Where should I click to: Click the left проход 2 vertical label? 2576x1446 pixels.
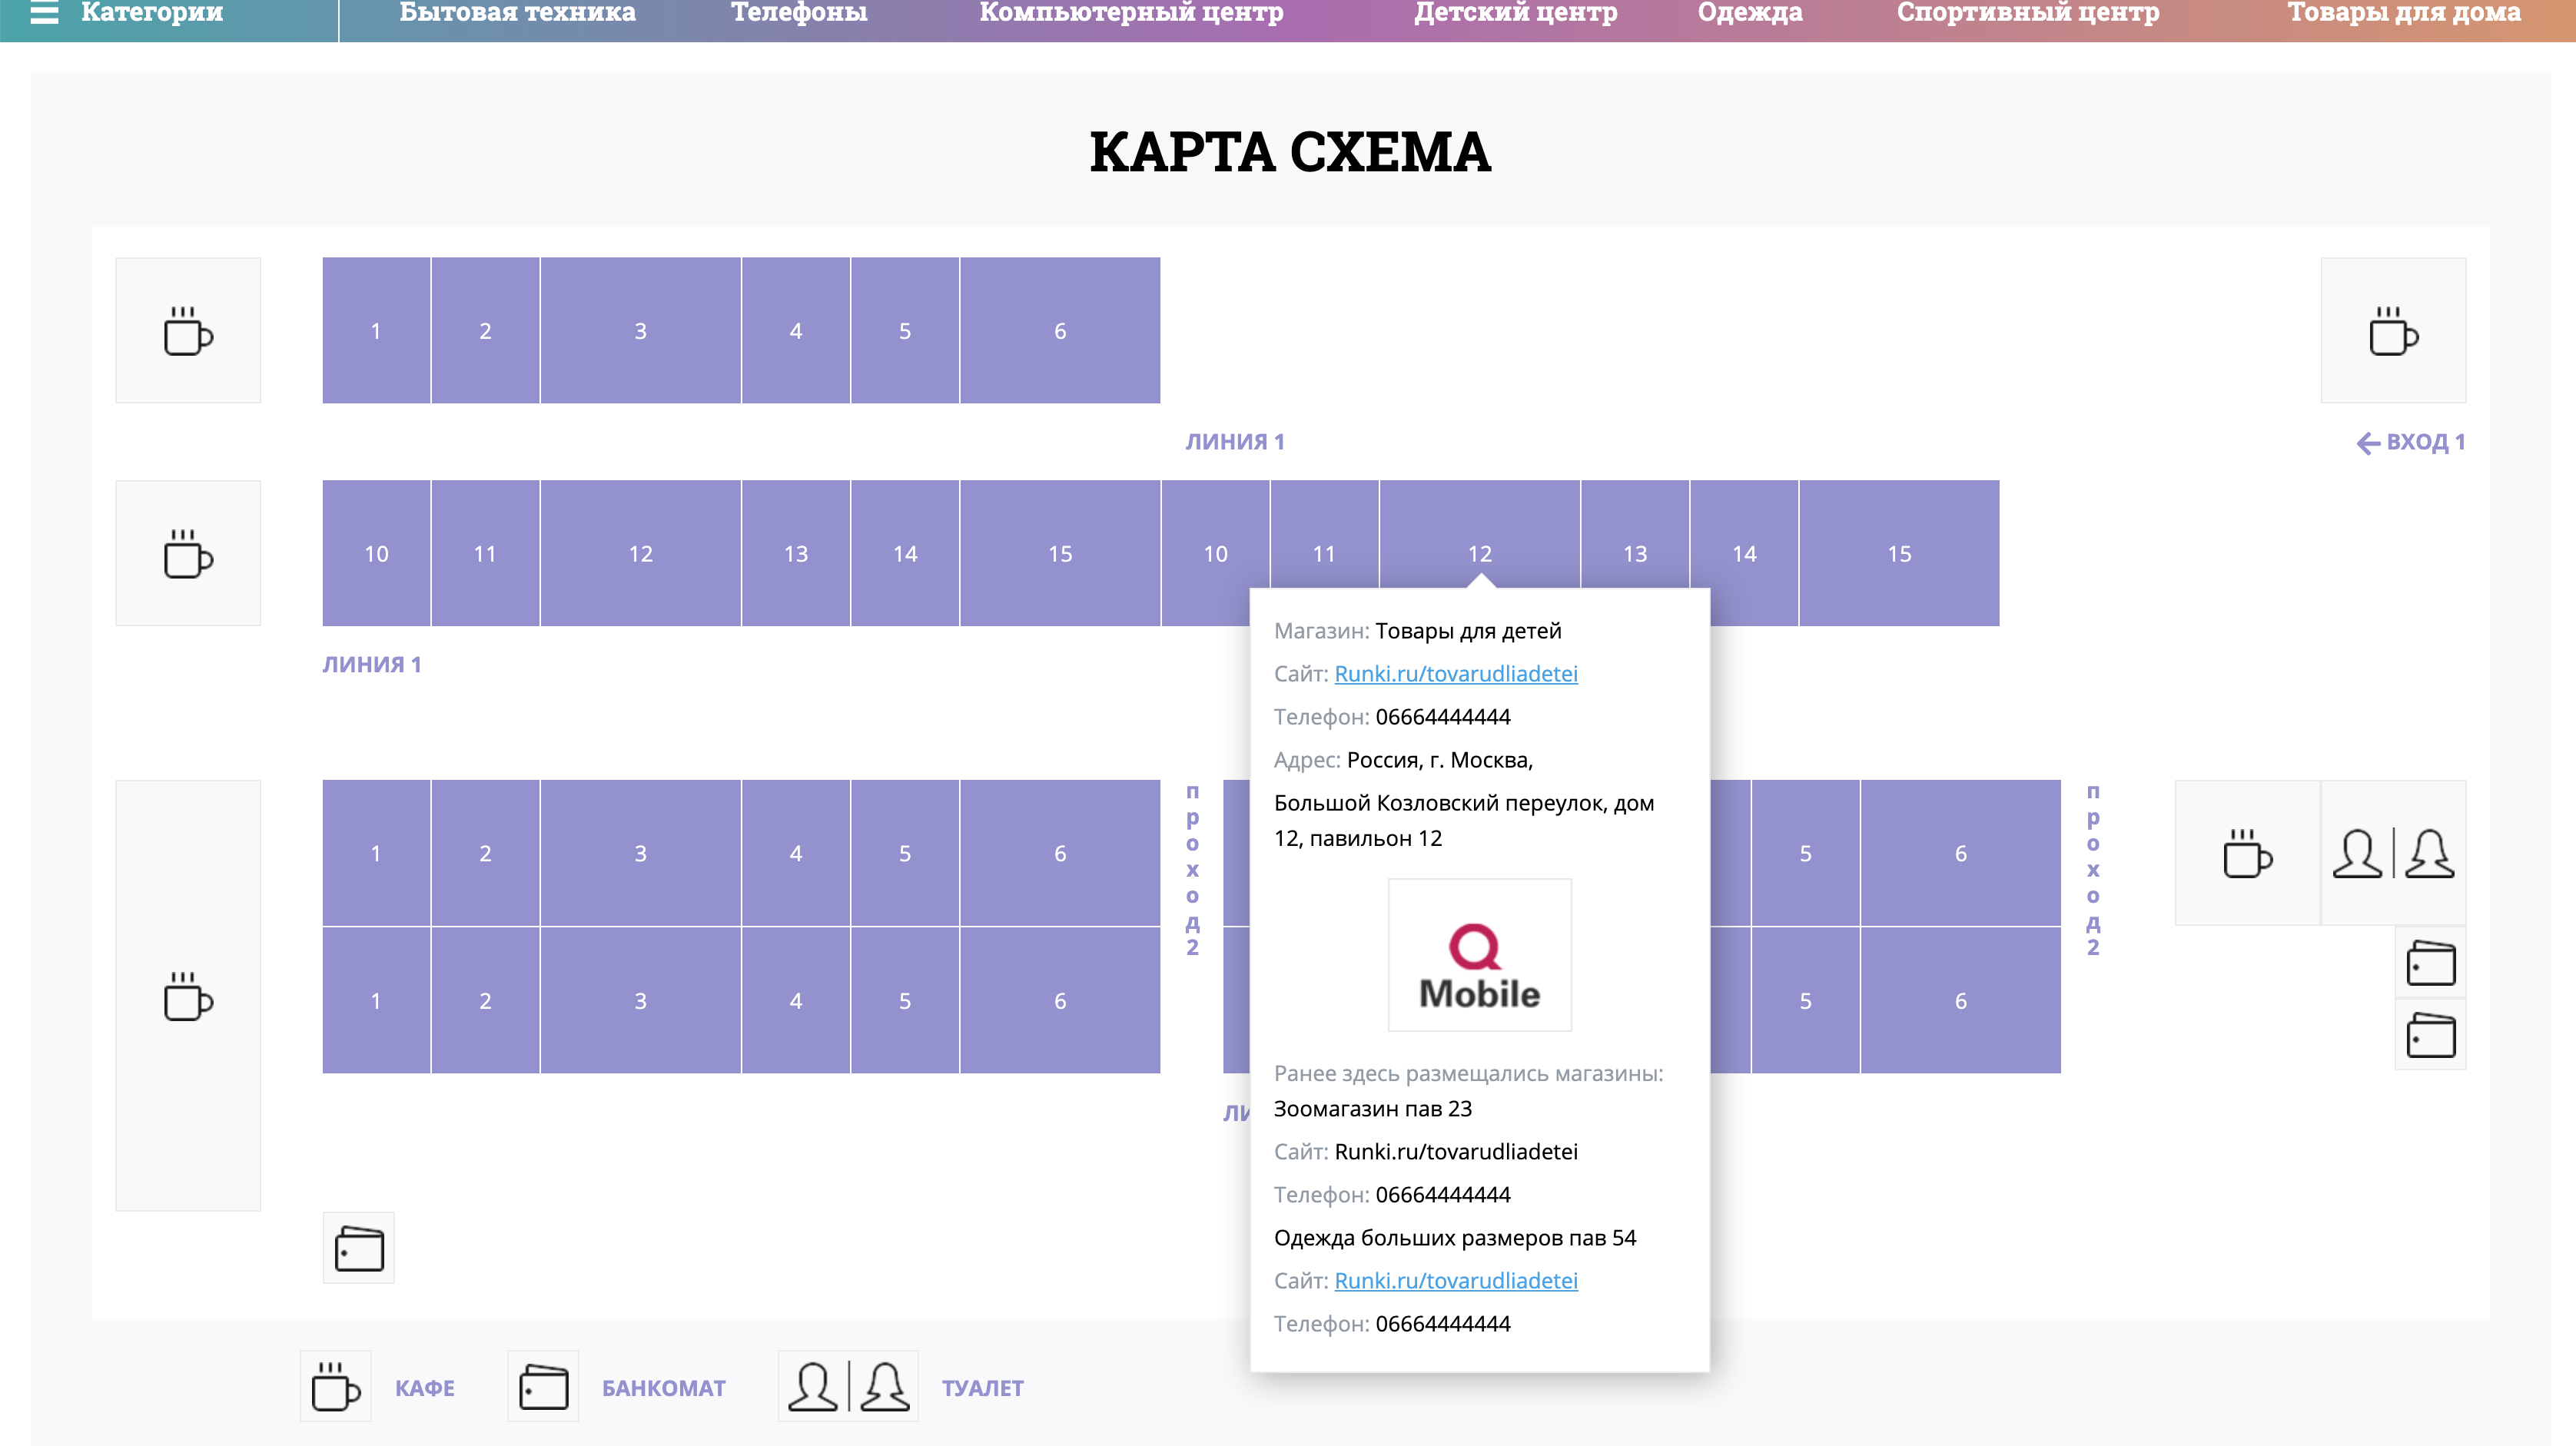coord(1192,869)
